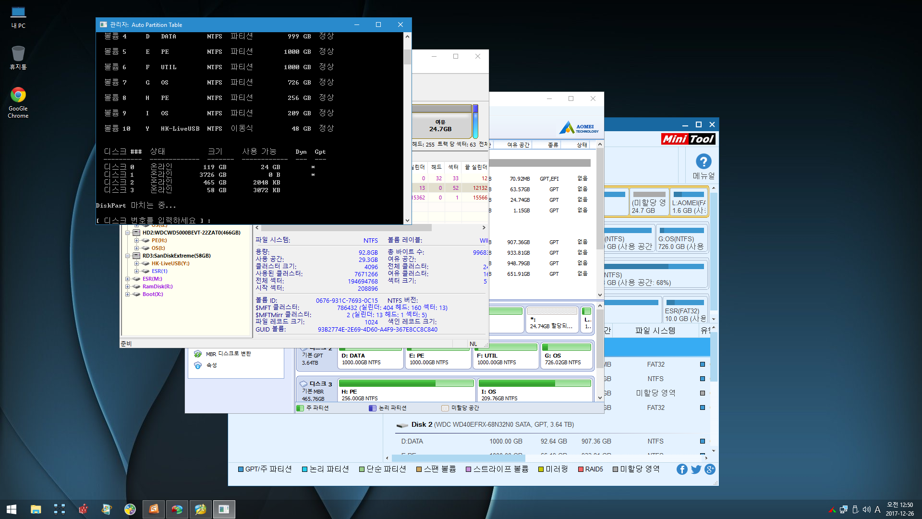Open the 내 PC desktop icon
The height and width of the screenshot is (519, 922).
tap(18, 17)
